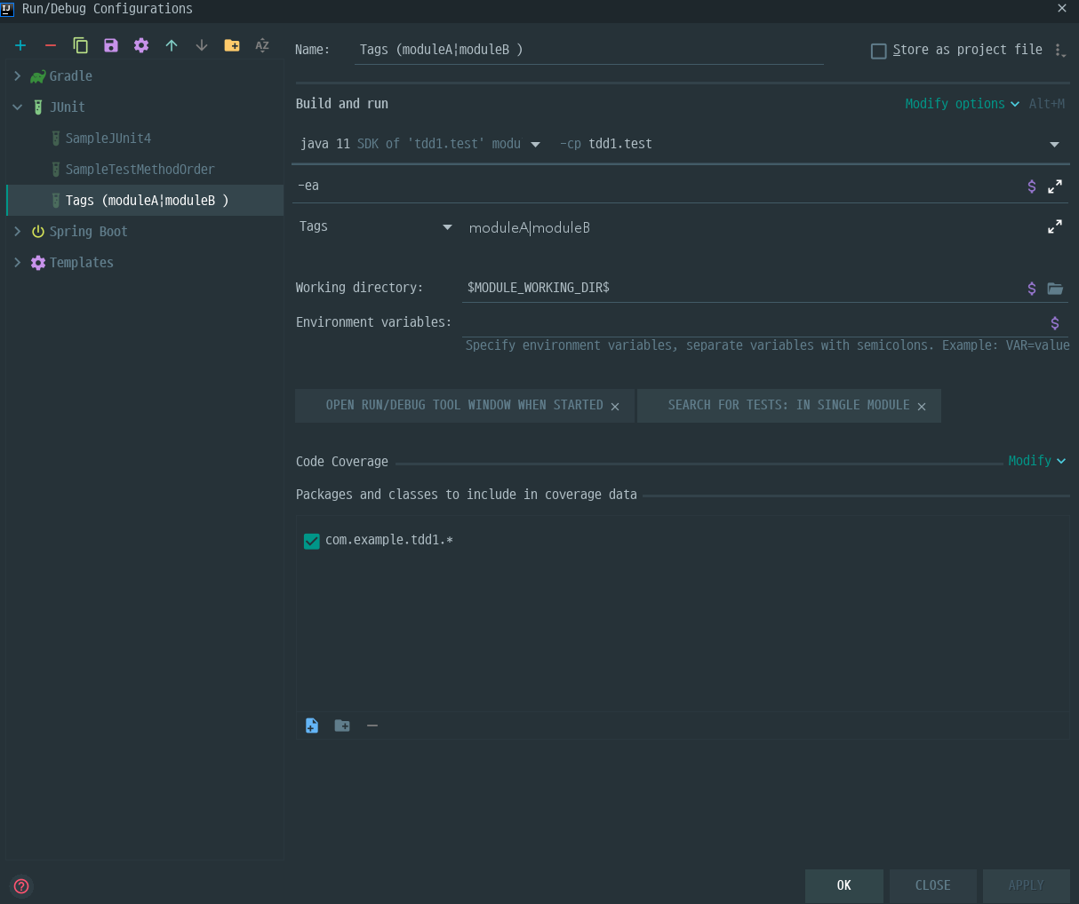Image resolution: width=1079 pixels, height=904 pixels.
Task: Select the Templates group label
Action: tap(82, 263)
